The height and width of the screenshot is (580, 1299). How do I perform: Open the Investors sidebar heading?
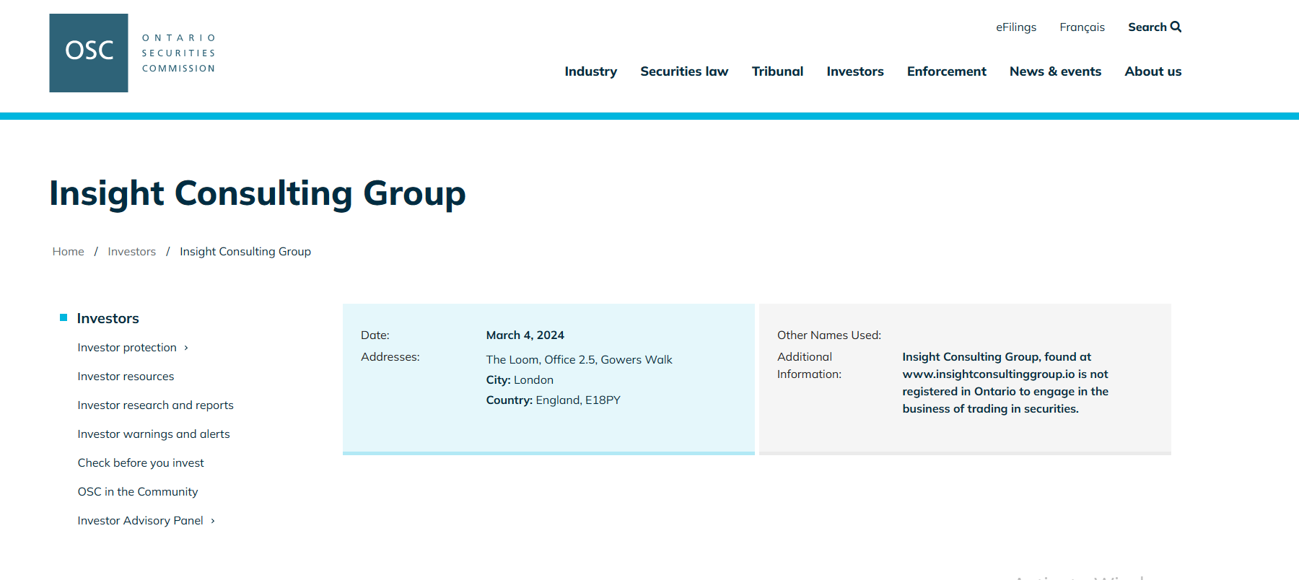(108, 318)
